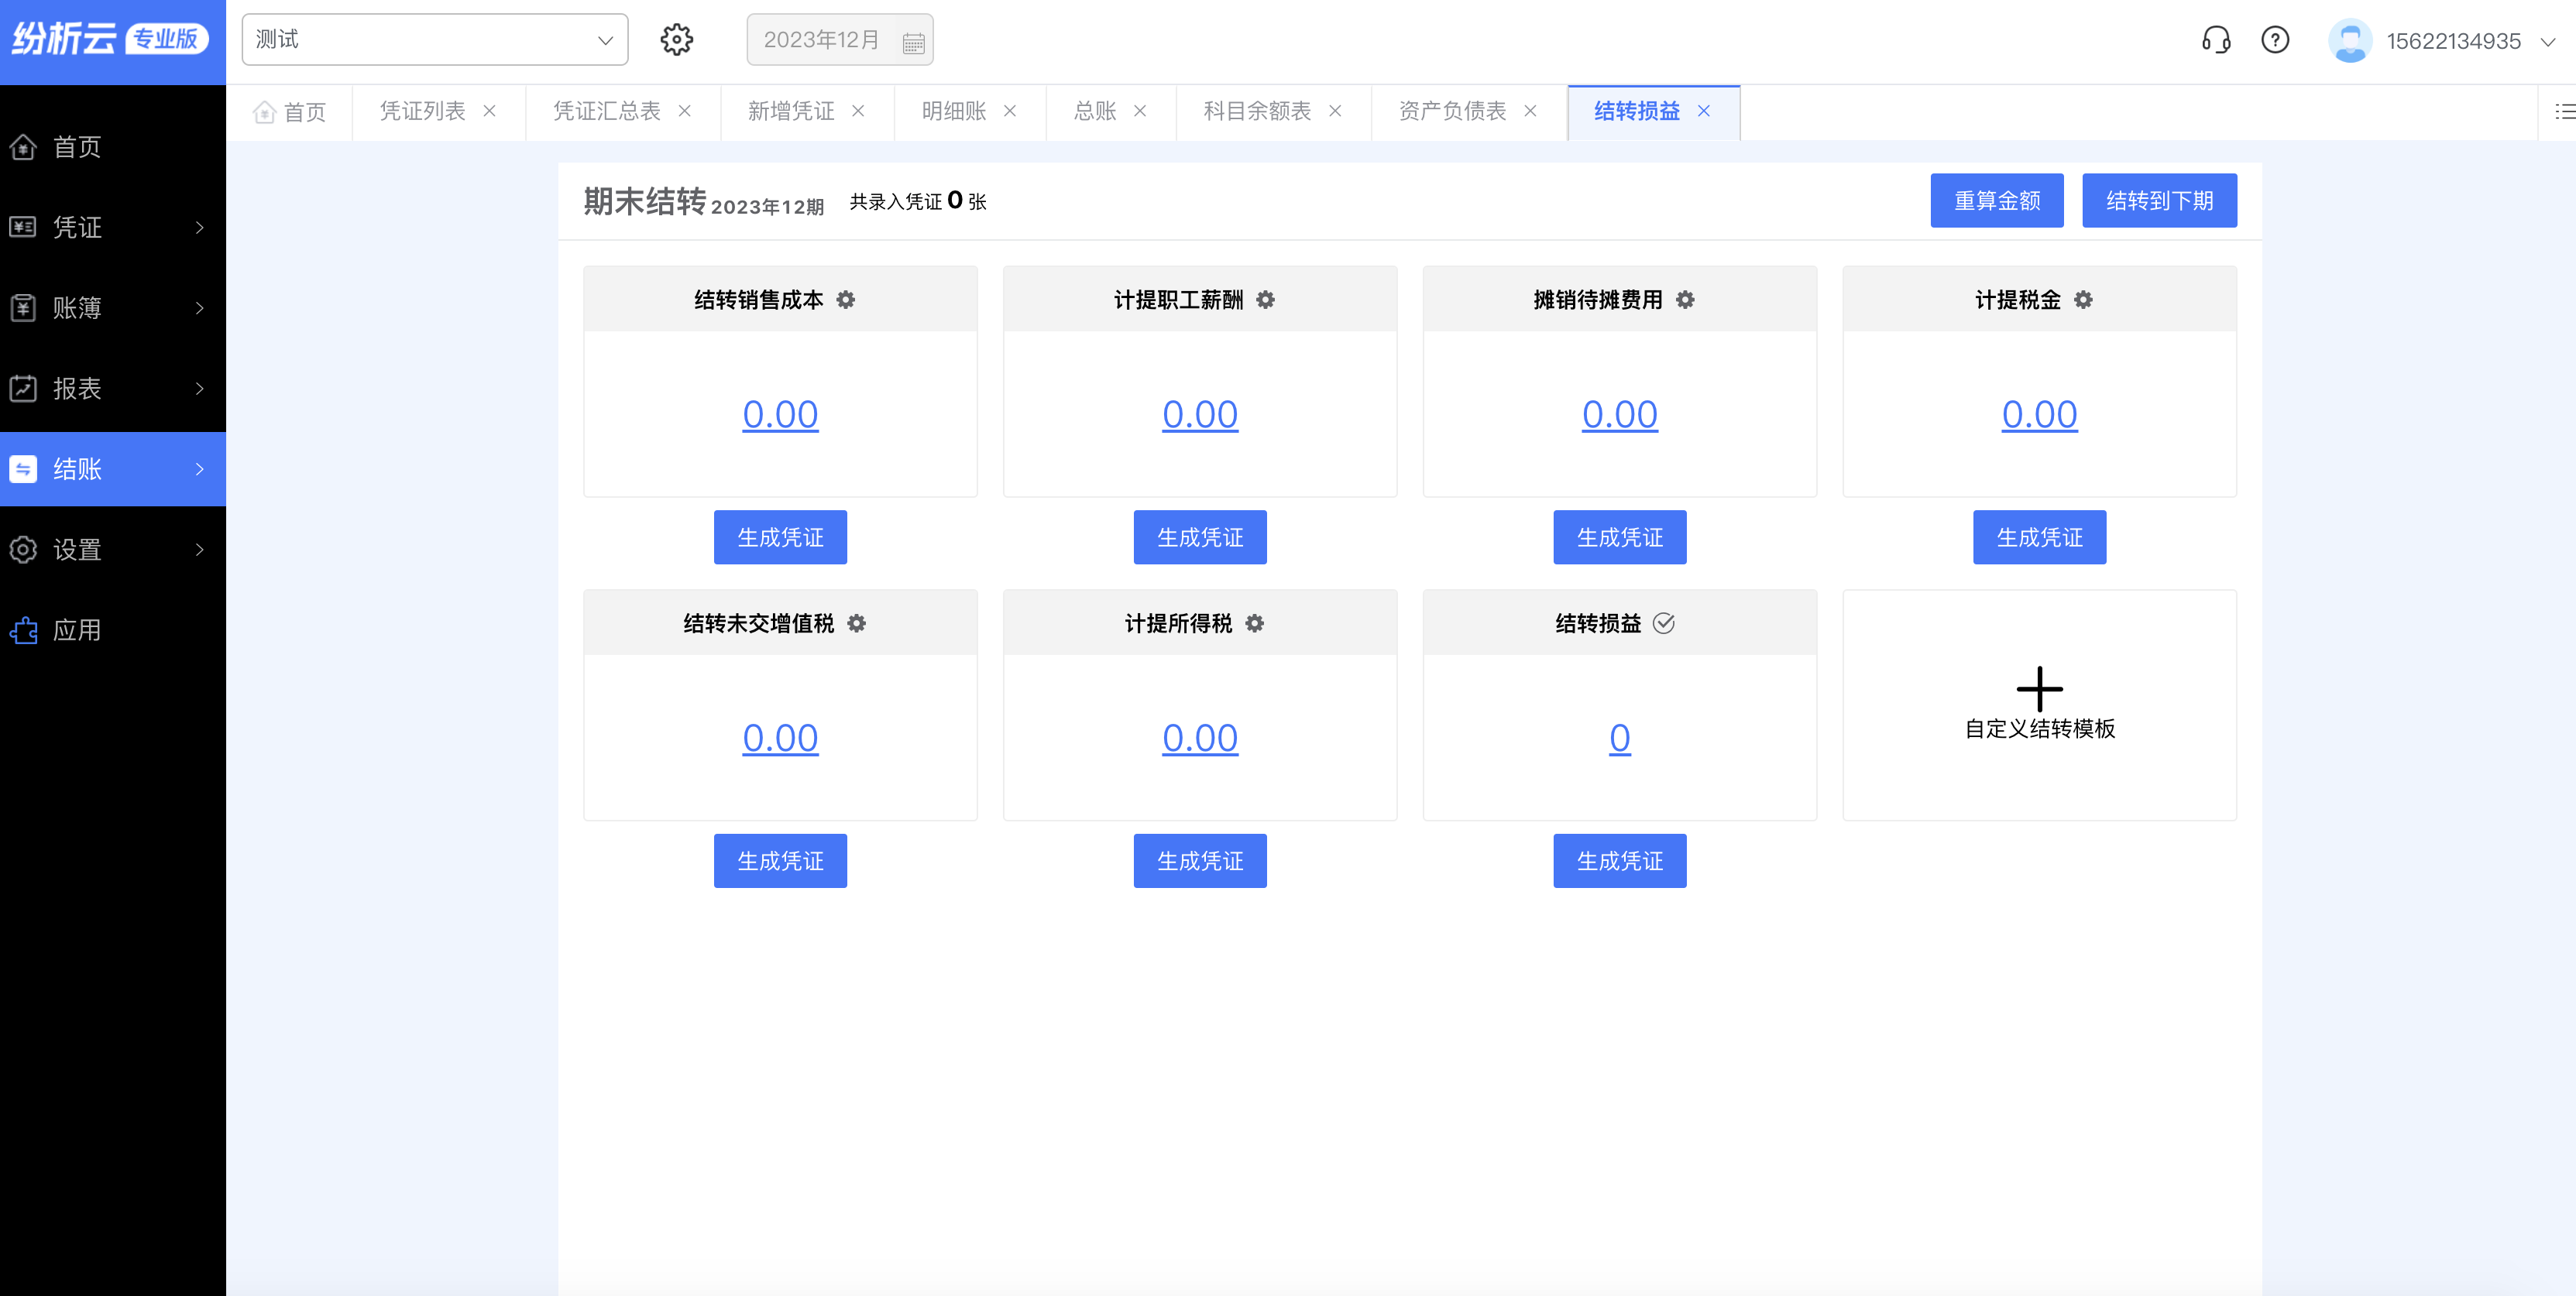The height and width of the screenshot is (1296, 2576).
Task: Switch to the 明细账 tab
Action: 954,111
